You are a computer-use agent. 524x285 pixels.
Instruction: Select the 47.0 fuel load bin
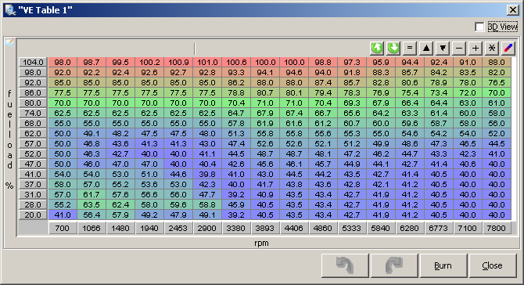[x=33, y=164]
